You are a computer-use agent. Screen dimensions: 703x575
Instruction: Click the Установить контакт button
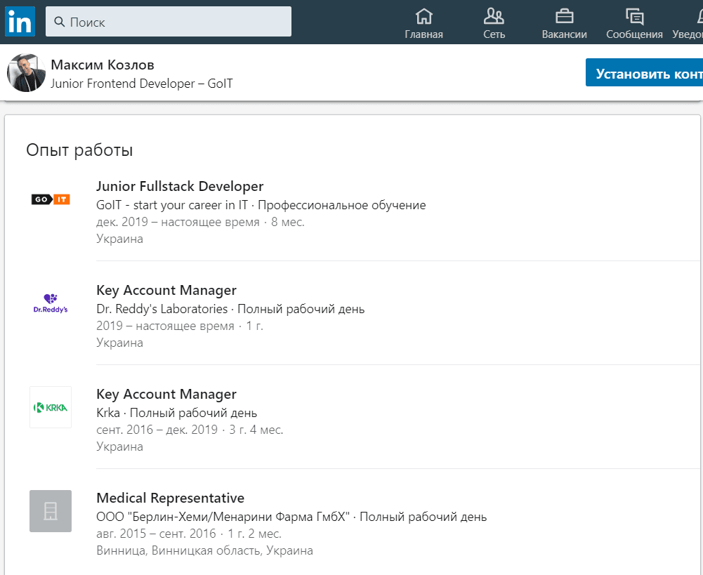point(644,72)
